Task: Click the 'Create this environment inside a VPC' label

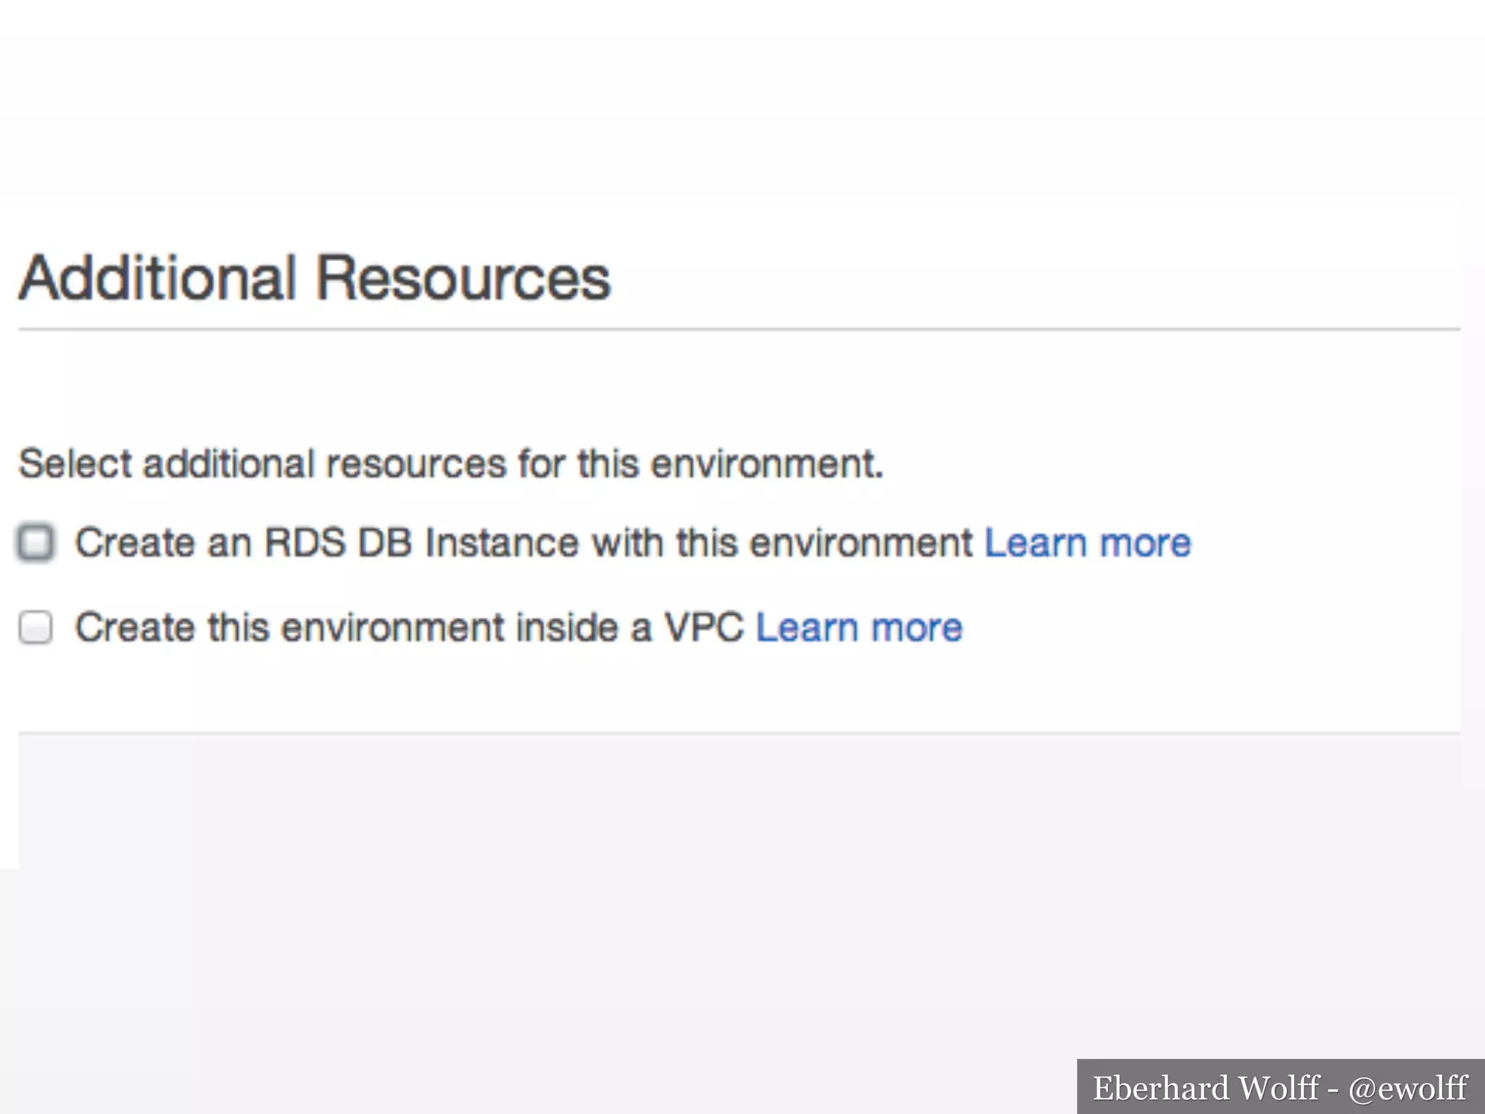Action: coord(410,627)
